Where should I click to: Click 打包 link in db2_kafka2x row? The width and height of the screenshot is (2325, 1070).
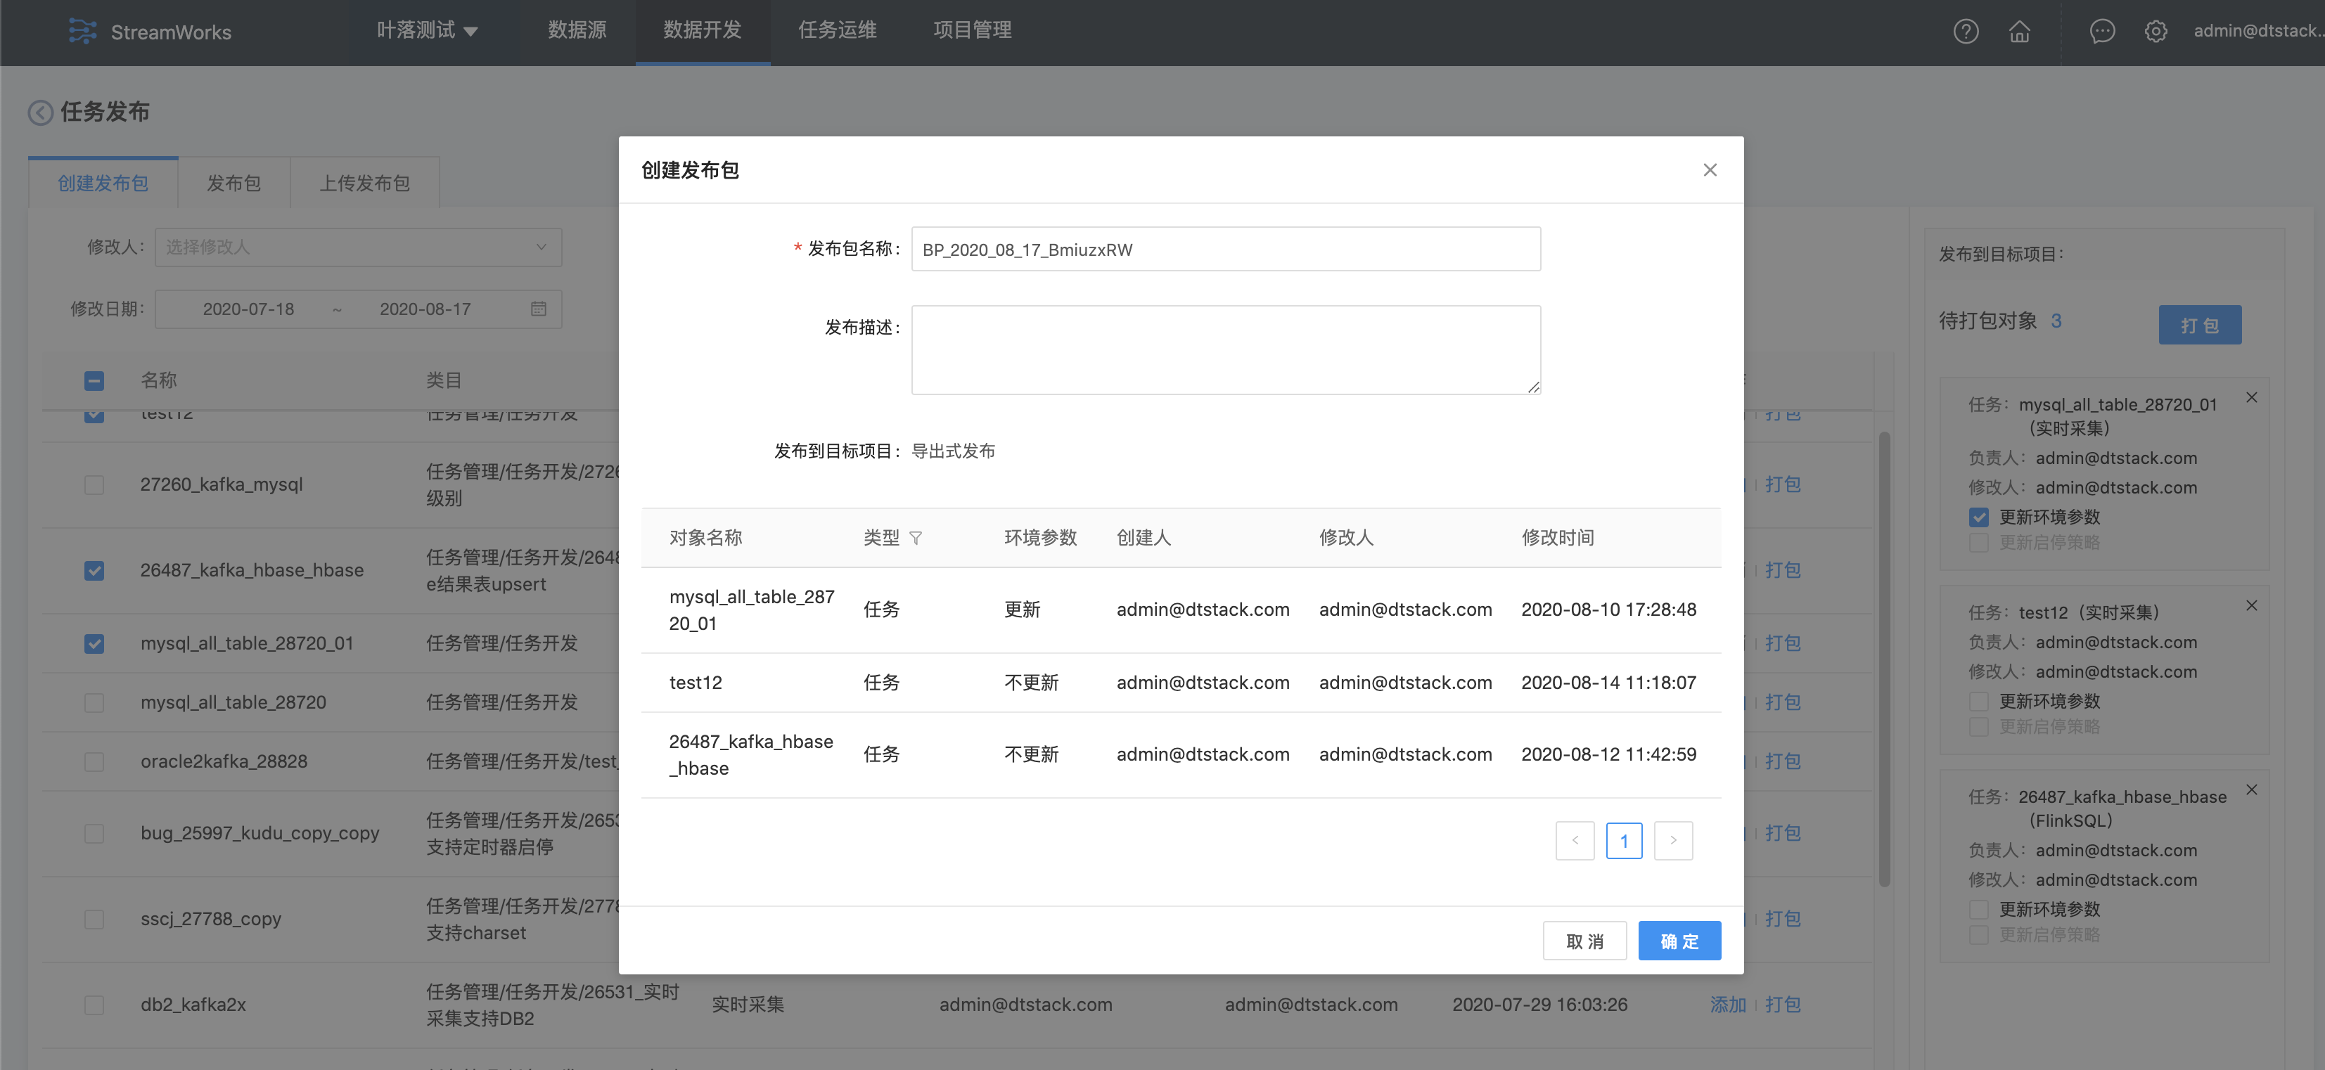click(1783, 1004)
